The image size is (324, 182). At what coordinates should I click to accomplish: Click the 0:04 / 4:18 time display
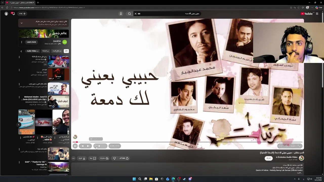(114, 146)
